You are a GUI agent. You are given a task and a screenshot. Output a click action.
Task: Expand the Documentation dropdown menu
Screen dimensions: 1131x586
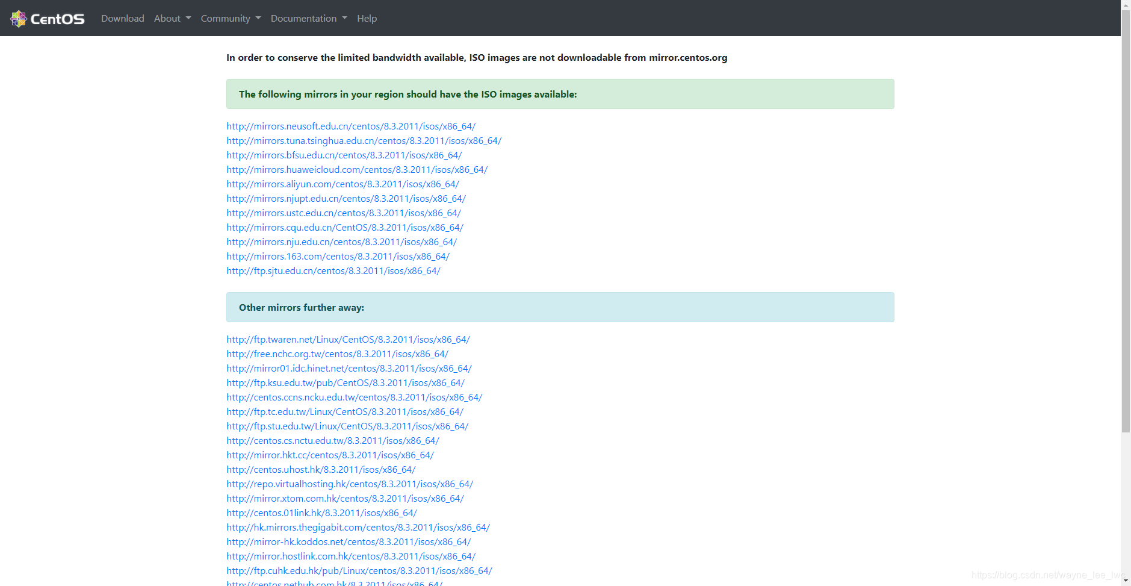click(309, 19)
